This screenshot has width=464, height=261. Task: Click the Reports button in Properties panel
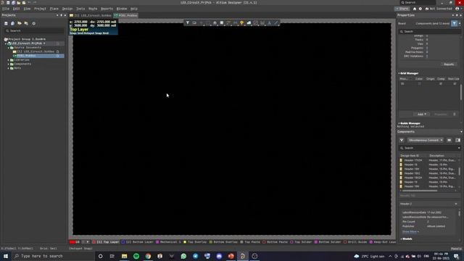(x=449, y=65)
